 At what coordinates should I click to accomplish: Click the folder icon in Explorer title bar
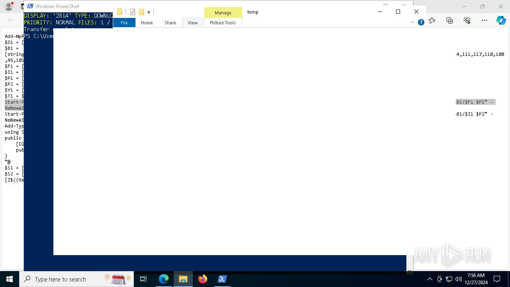pos(120,12)
